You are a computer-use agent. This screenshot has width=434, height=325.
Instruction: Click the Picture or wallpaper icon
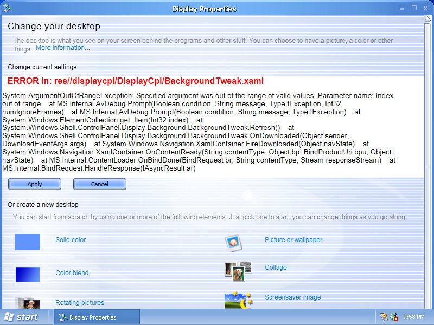[233, 243]
